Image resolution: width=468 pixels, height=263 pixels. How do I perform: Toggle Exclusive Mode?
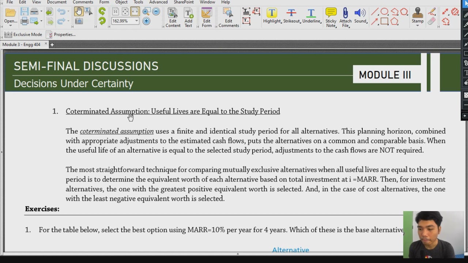click(x=23, y=34)
